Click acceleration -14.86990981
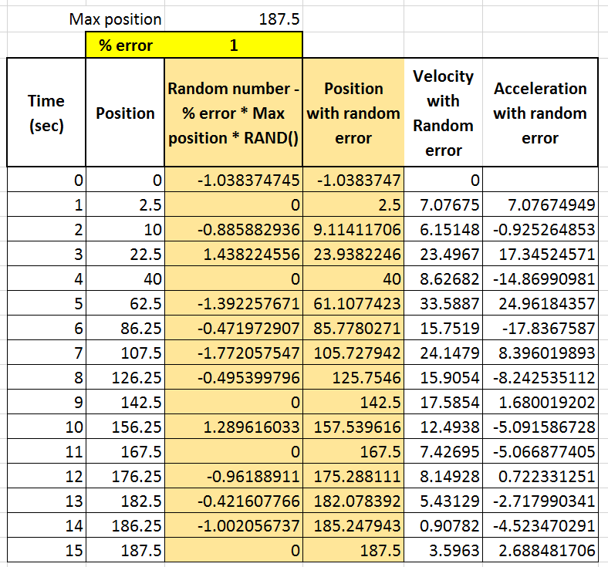The width and height of the screenshot is (608, 567). pyautogui.click(x=540, y=278)
